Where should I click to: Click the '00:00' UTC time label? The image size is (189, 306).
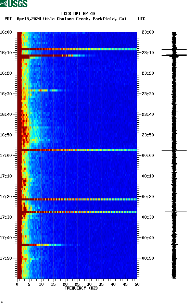coord(148,156)
